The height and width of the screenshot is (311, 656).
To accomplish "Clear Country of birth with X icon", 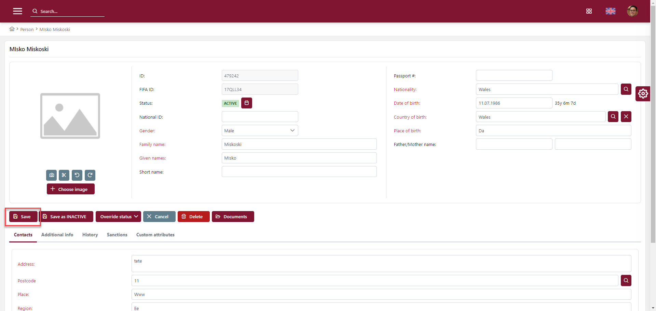I will click(626, 117).
